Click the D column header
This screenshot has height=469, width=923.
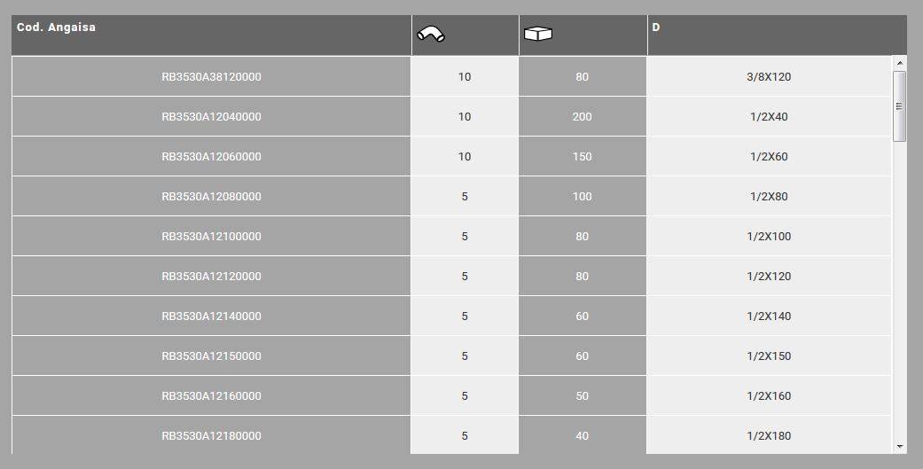(656, 27)
